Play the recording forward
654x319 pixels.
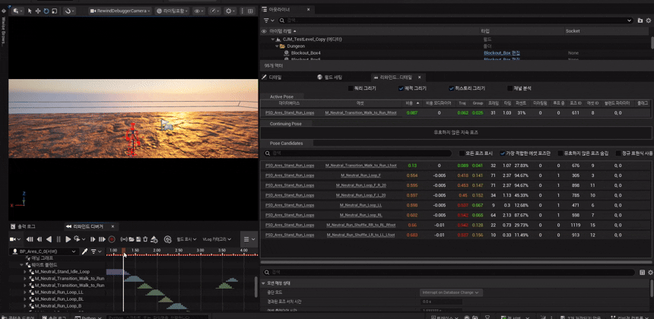(x=68, y=239)
